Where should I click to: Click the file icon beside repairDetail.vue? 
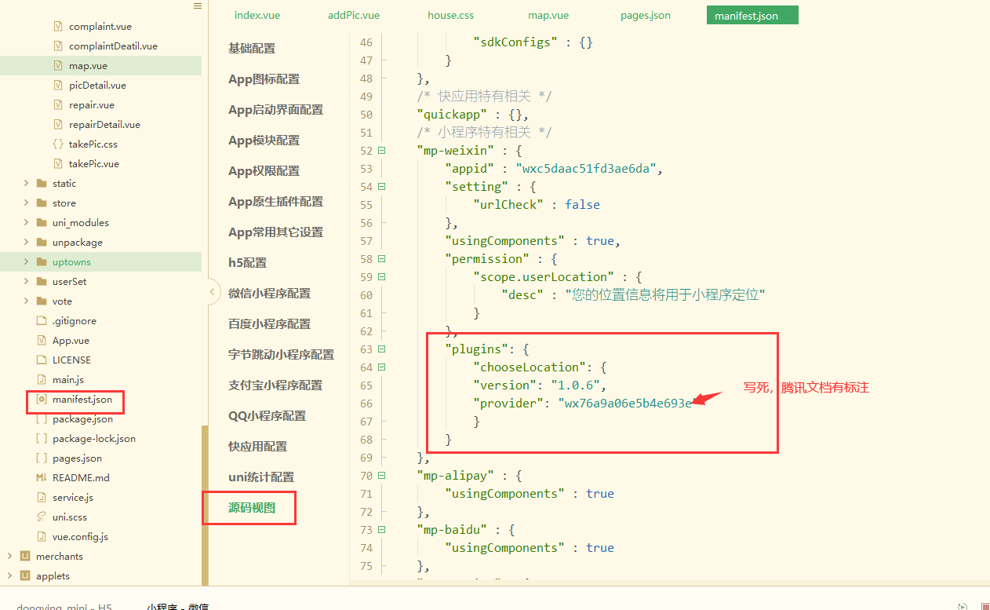pos(58,125)
